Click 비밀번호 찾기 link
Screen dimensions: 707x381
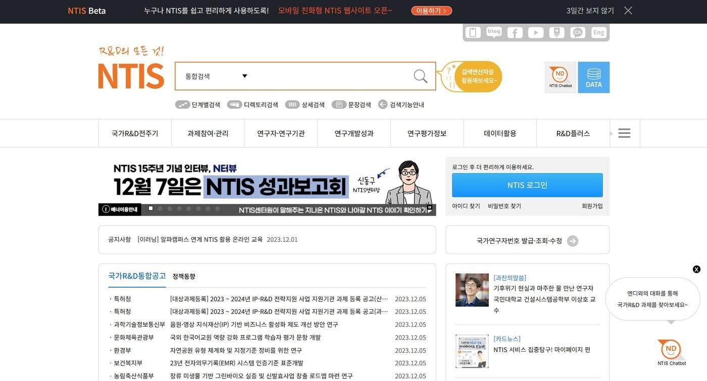click(x=504, y=206)
